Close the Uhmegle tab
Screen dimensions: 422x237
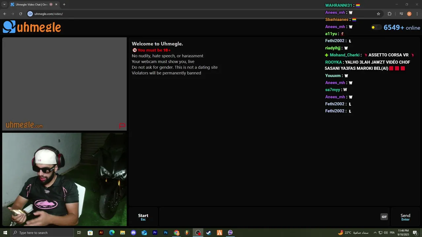56,4
